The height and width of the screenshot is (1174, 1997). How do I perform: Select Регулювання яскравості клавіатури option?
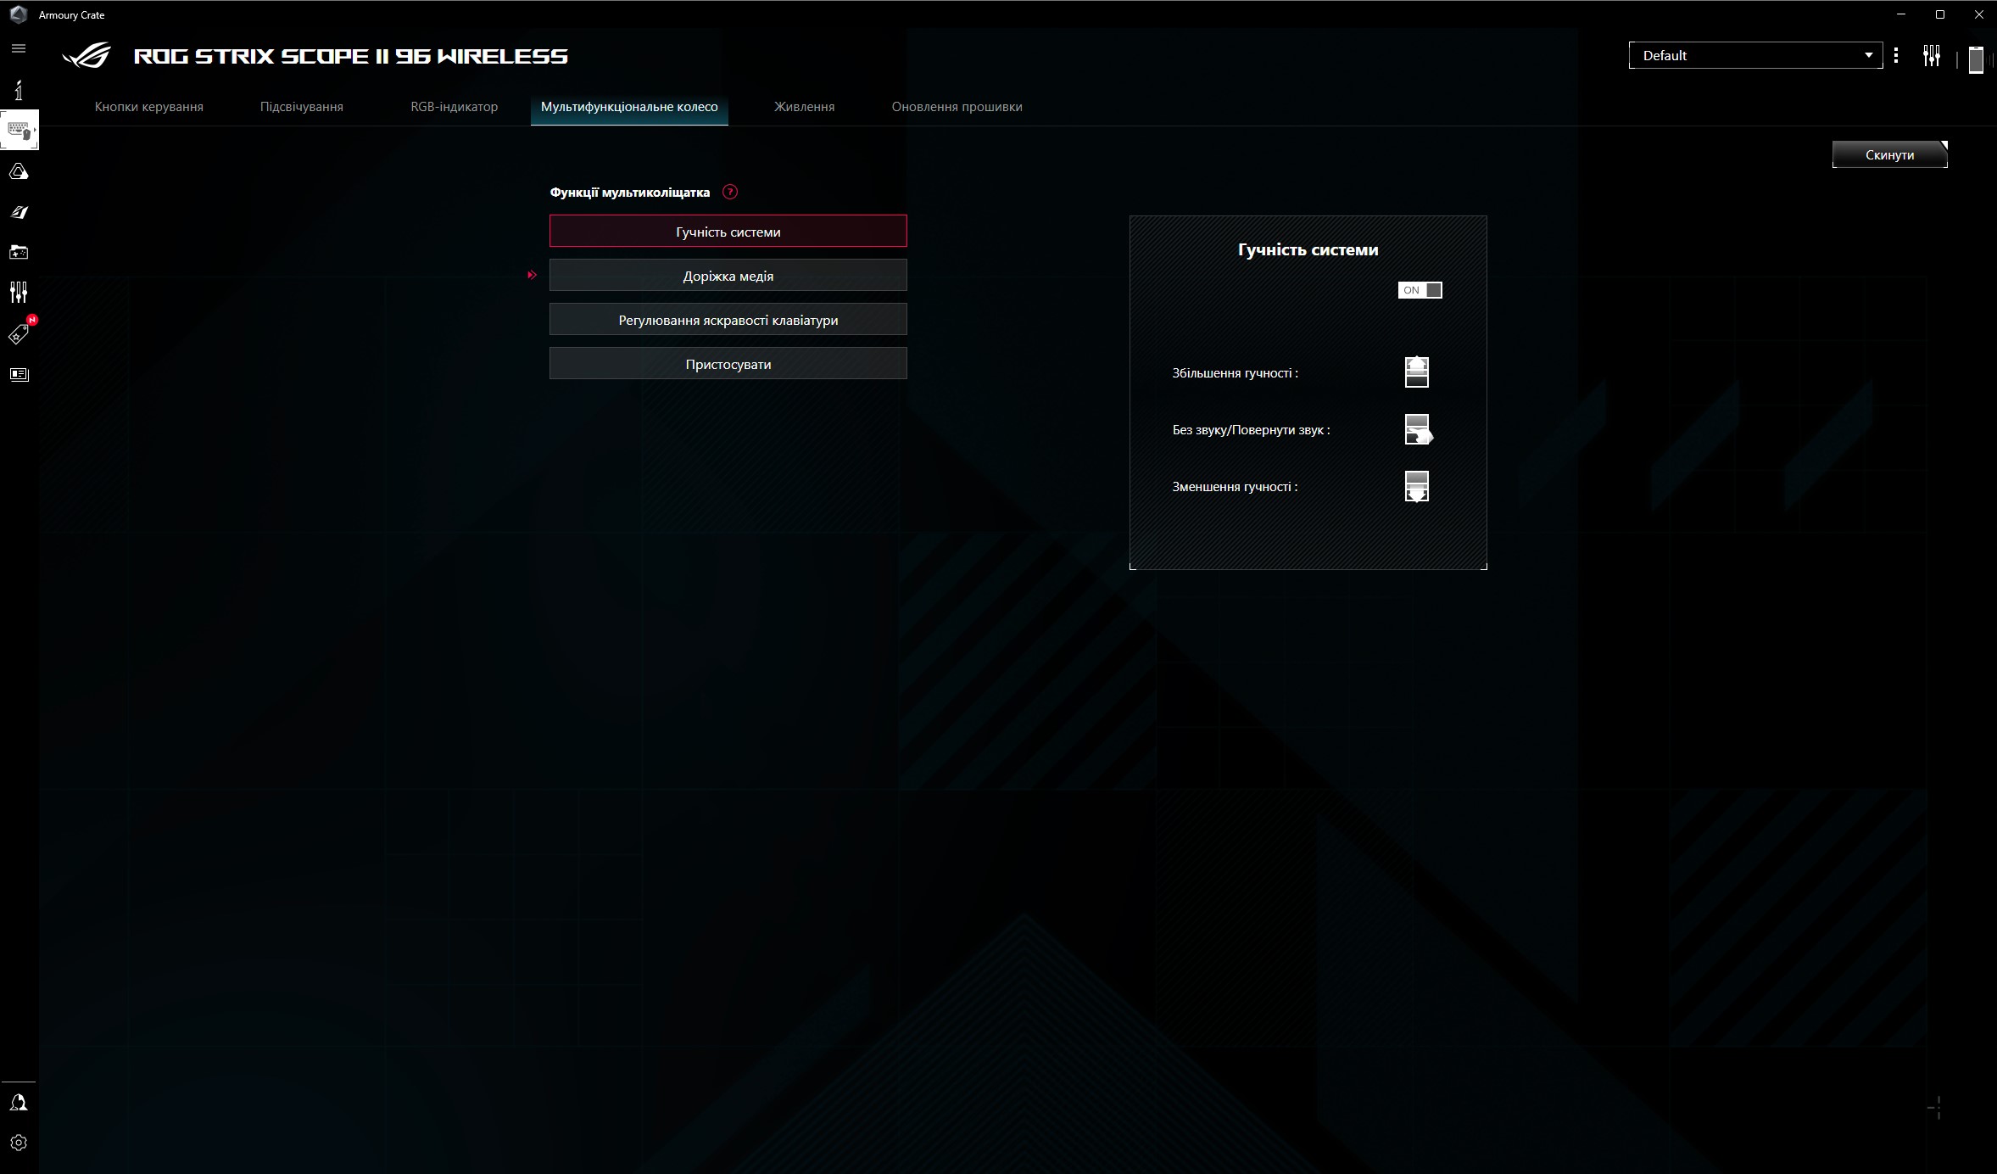coord(728,320)
